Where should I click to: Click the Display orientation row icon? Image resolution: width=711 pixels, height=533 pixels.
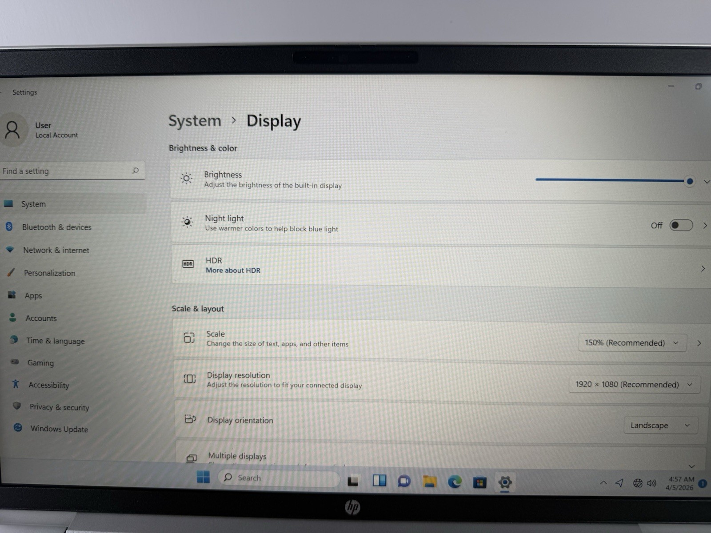coord(190,419)
